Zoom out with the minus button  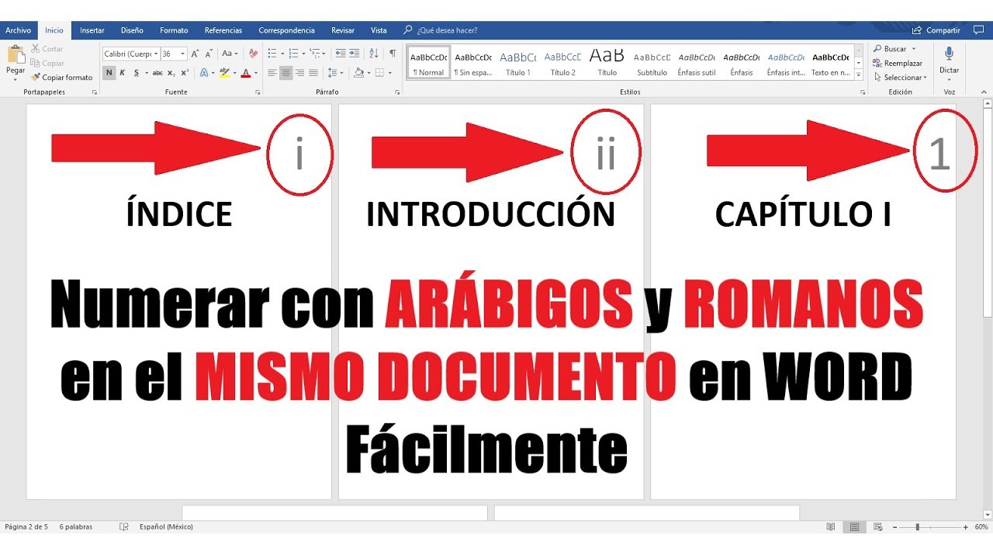tap(894, 527)
